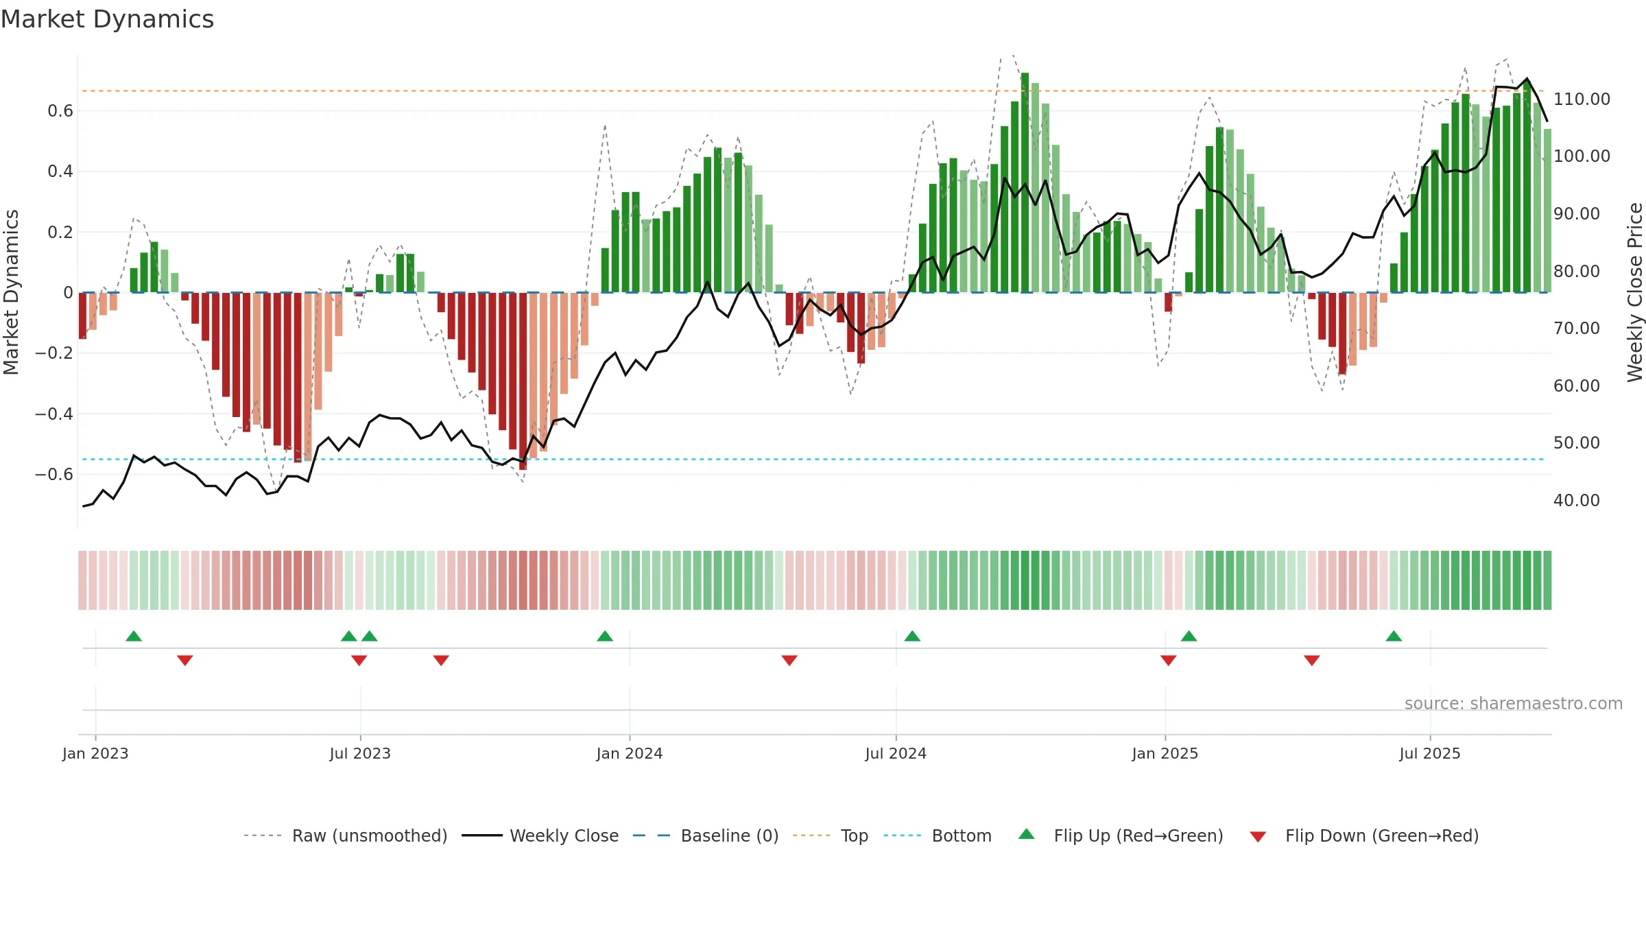Click the Jan 2024 x-axis label
The height and width of the screenshot is (926, 1646).
pos(630,753)
